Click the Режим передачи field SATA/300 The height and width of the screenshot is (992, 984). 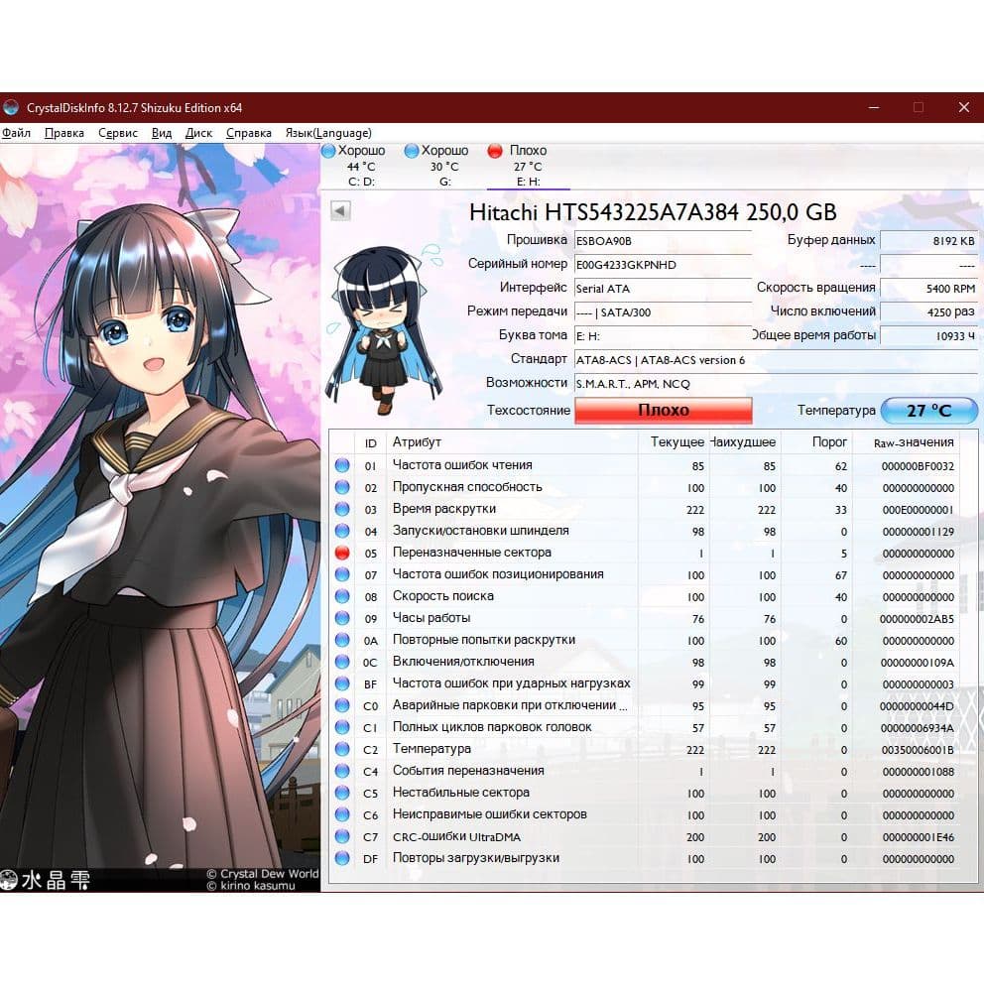point(663,311)
